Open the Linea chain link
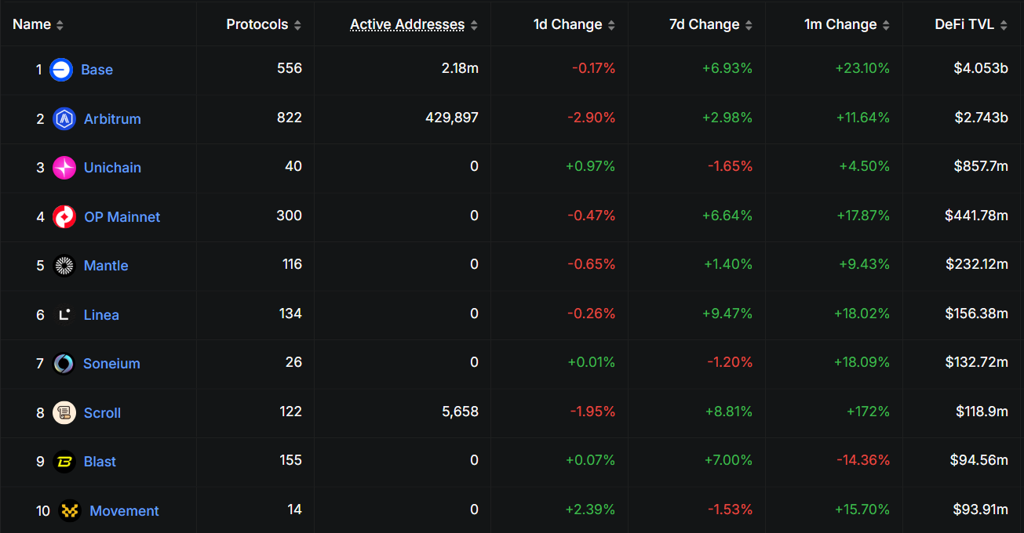 click(101, 315)
